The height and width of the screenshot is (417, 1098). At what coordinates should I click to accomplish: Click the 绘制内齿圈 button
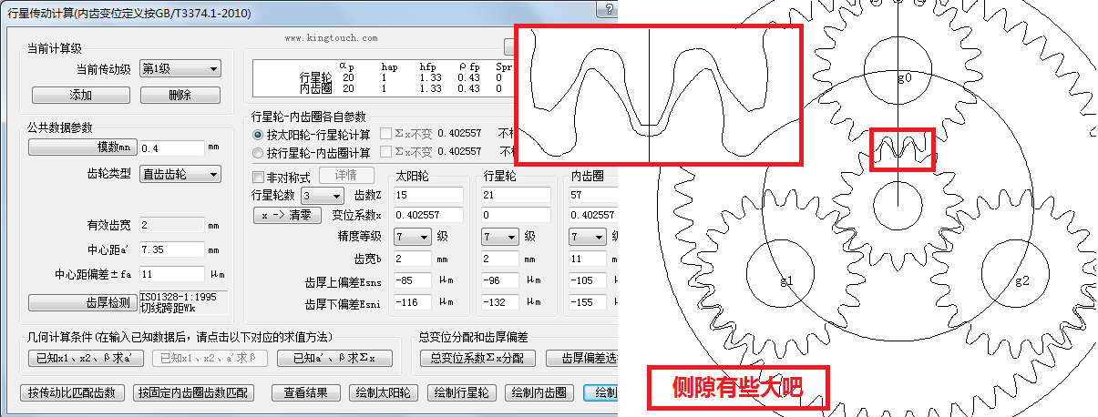coord(539,393)
